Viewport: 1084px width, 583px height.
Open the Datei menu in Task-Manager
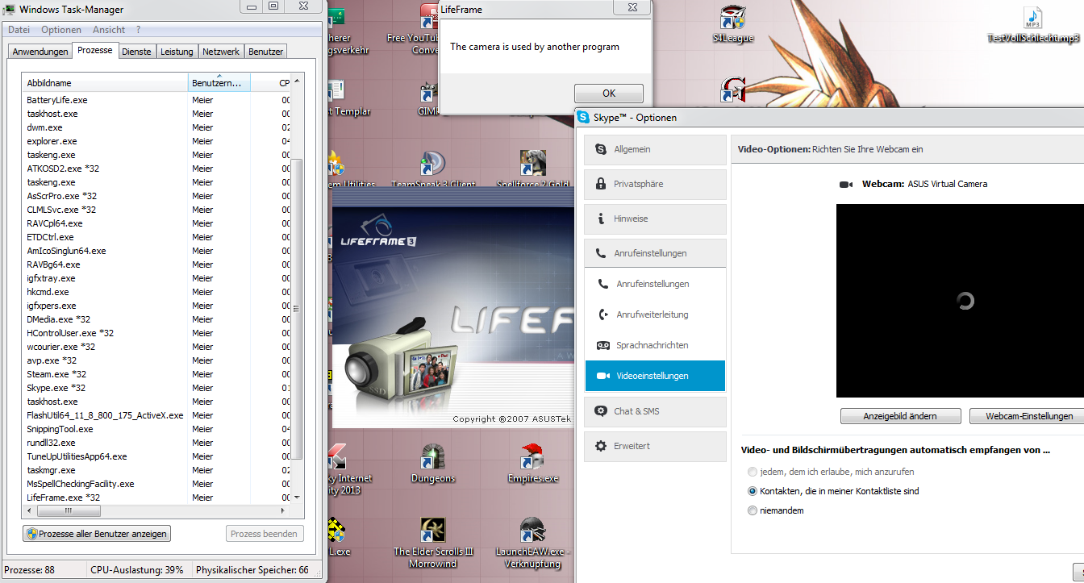pyautogui.click(x=19, y=30)
